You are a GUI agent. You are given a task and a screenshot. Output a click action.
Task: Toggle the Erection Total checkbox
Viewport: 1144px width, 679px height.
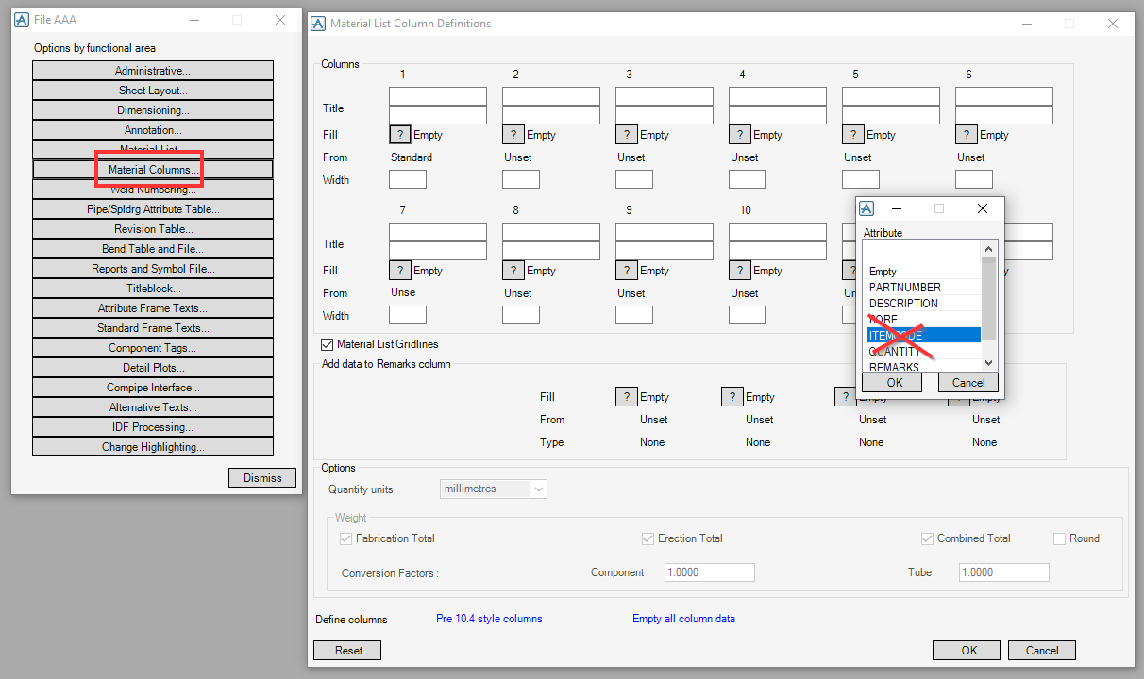click(648, 538)
